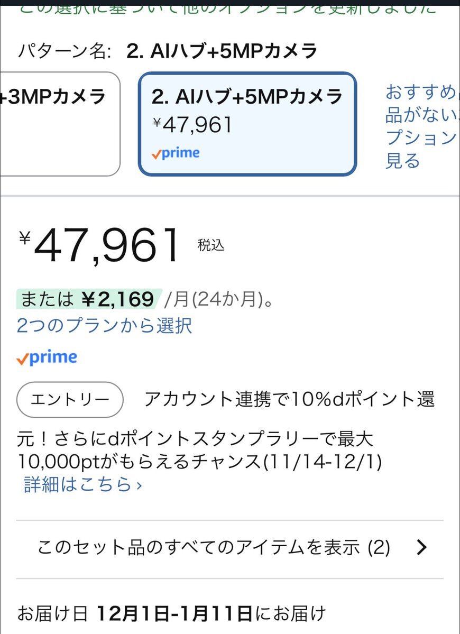Click the prime logo under the plan link
The height and width of the screenshot is (634, 460).
point(47,357)
